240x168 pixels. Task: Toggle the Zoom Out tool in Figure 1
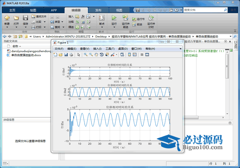point(91,55)
